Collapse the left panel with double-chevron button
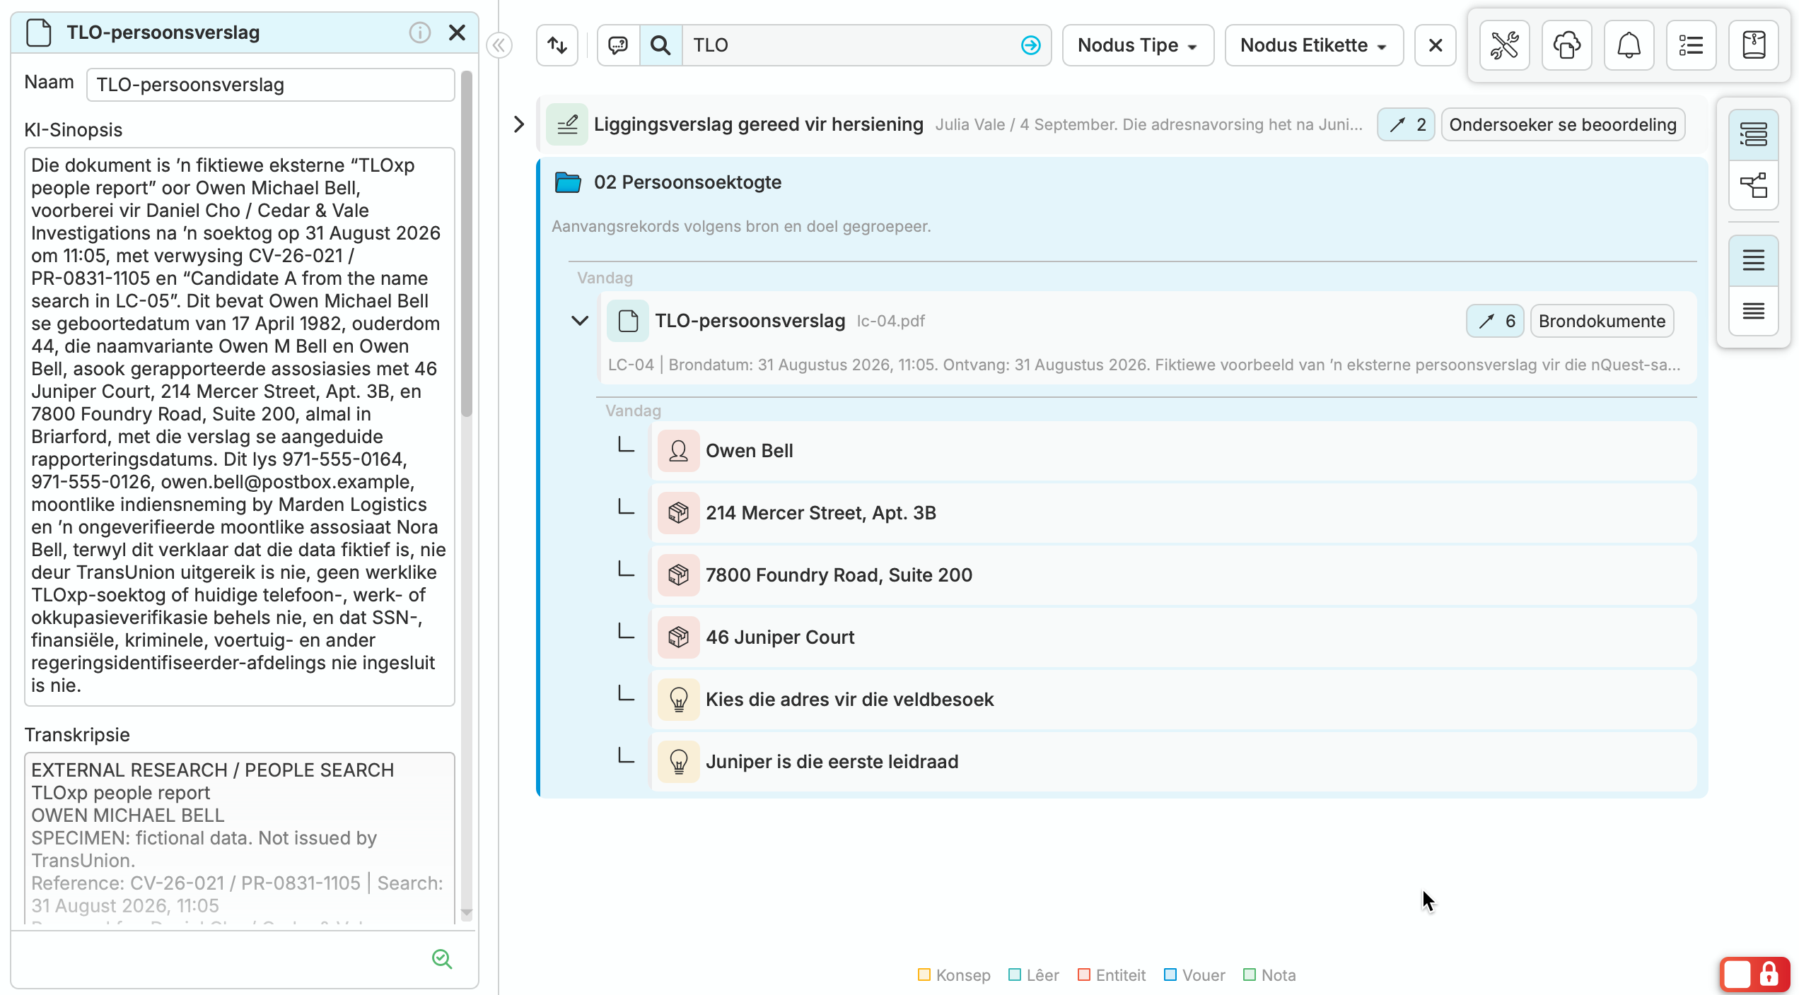Screen dimensions: 1799x995 point(499,45)
